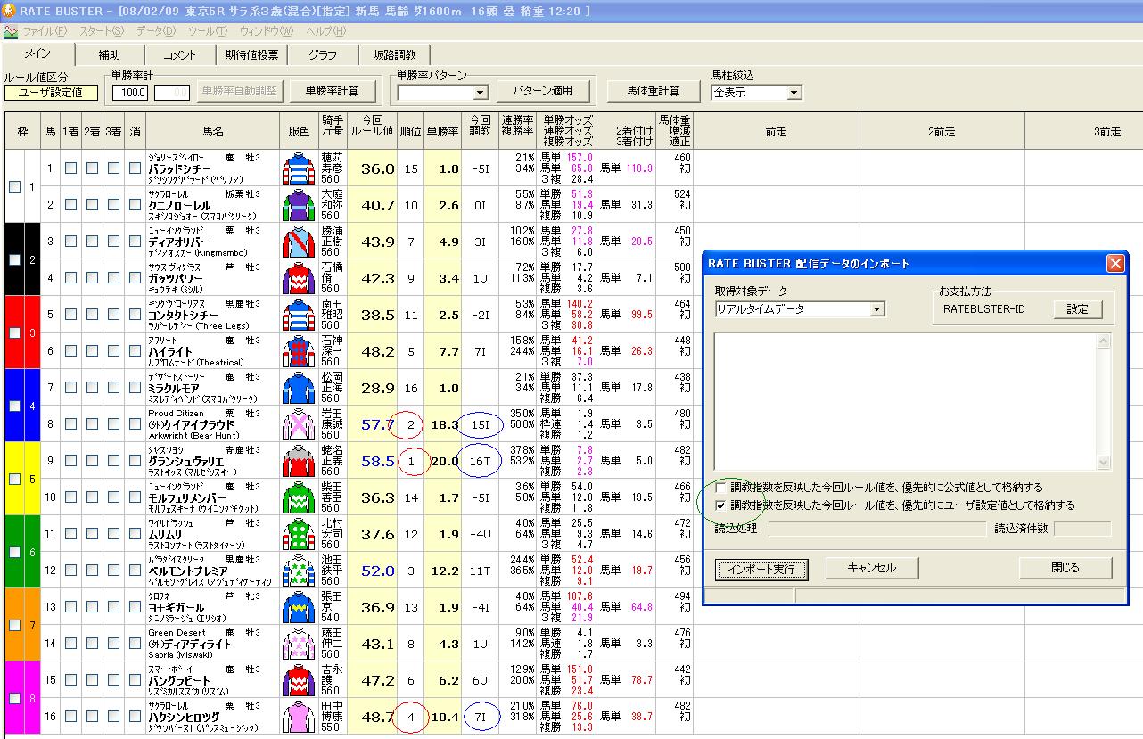
Task: Click the RATE BUSTER title bar app icon
Action: click(10, 12)
